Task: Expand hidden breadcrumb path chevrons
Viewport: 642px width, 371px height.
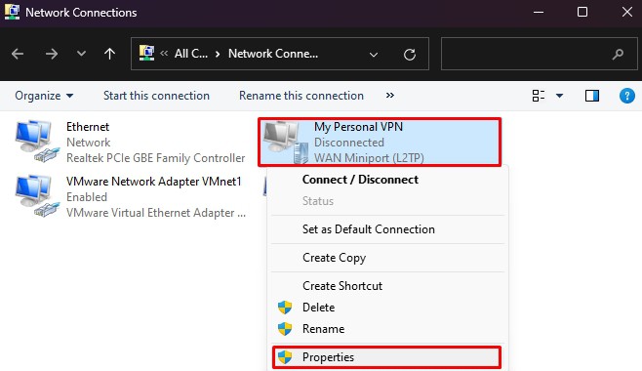Action: (x=164, y=54)
